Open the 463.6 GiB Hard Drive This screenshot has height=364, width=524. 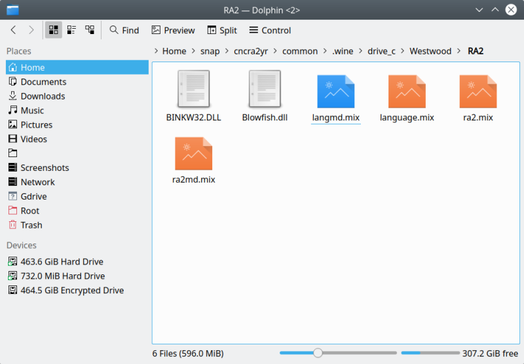[77, 261]
